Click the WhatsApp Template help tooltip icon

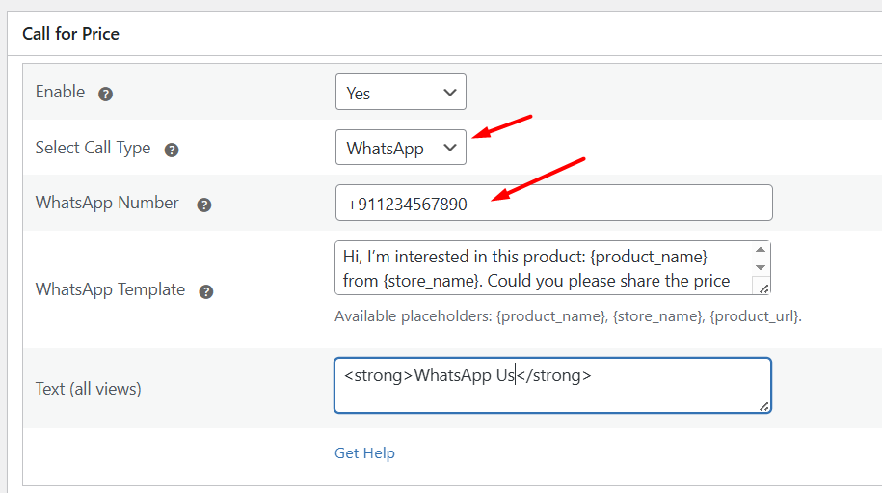206,291
